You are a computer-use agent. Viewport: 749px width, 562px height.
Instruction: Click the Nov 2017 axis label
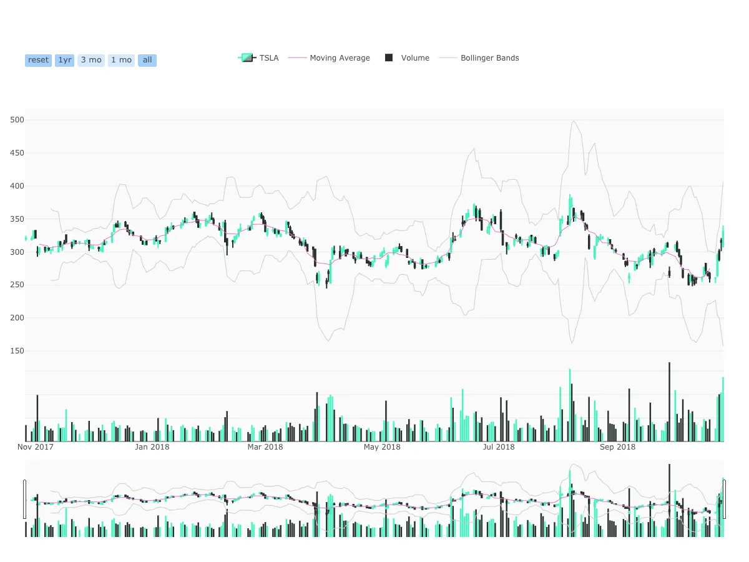(35, 447)
